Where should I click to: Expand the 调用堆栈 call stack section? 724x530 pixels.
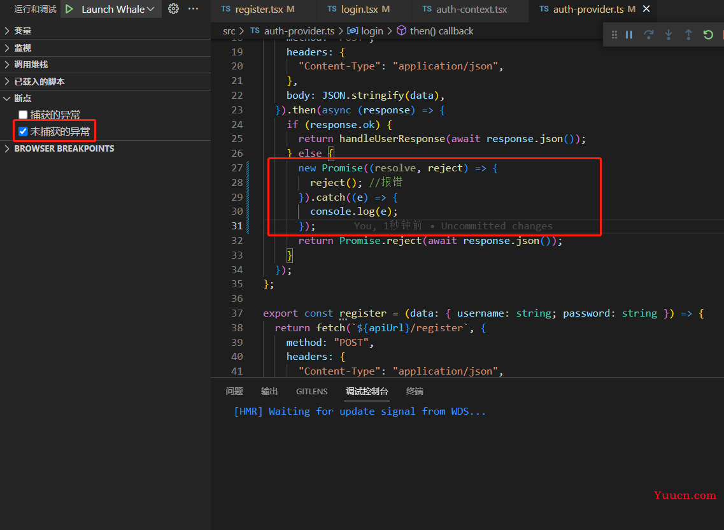coord(105,65)
